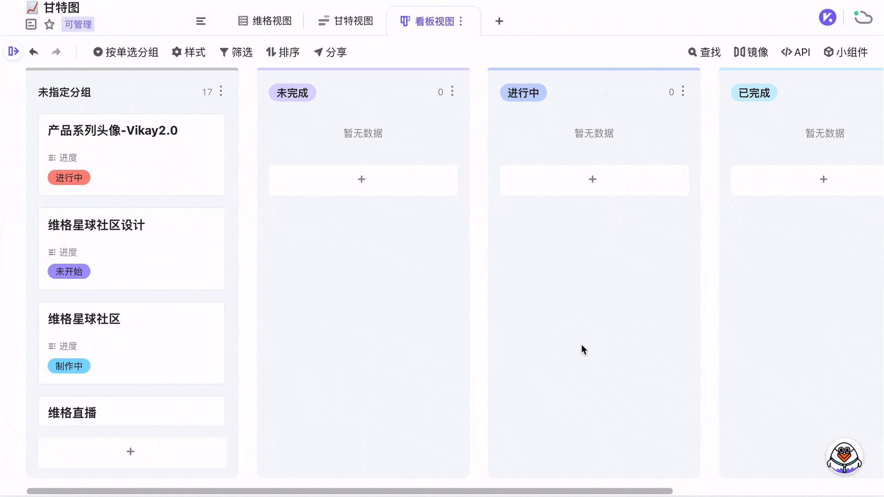Switch to the 维格视图 tab
Viewport: 884px width, 497px height.
click(x=265, y=21)
